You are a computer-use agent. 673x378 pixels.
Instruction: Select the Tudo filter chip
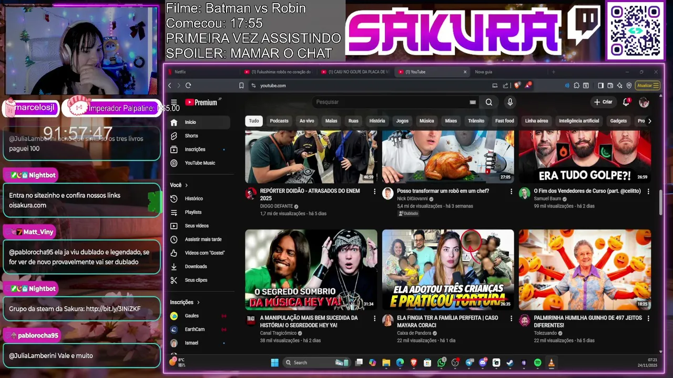(x=254, y=121)
